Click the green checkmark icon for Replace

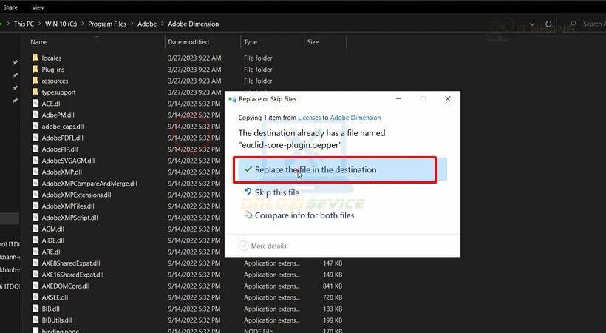click(248, 169)
